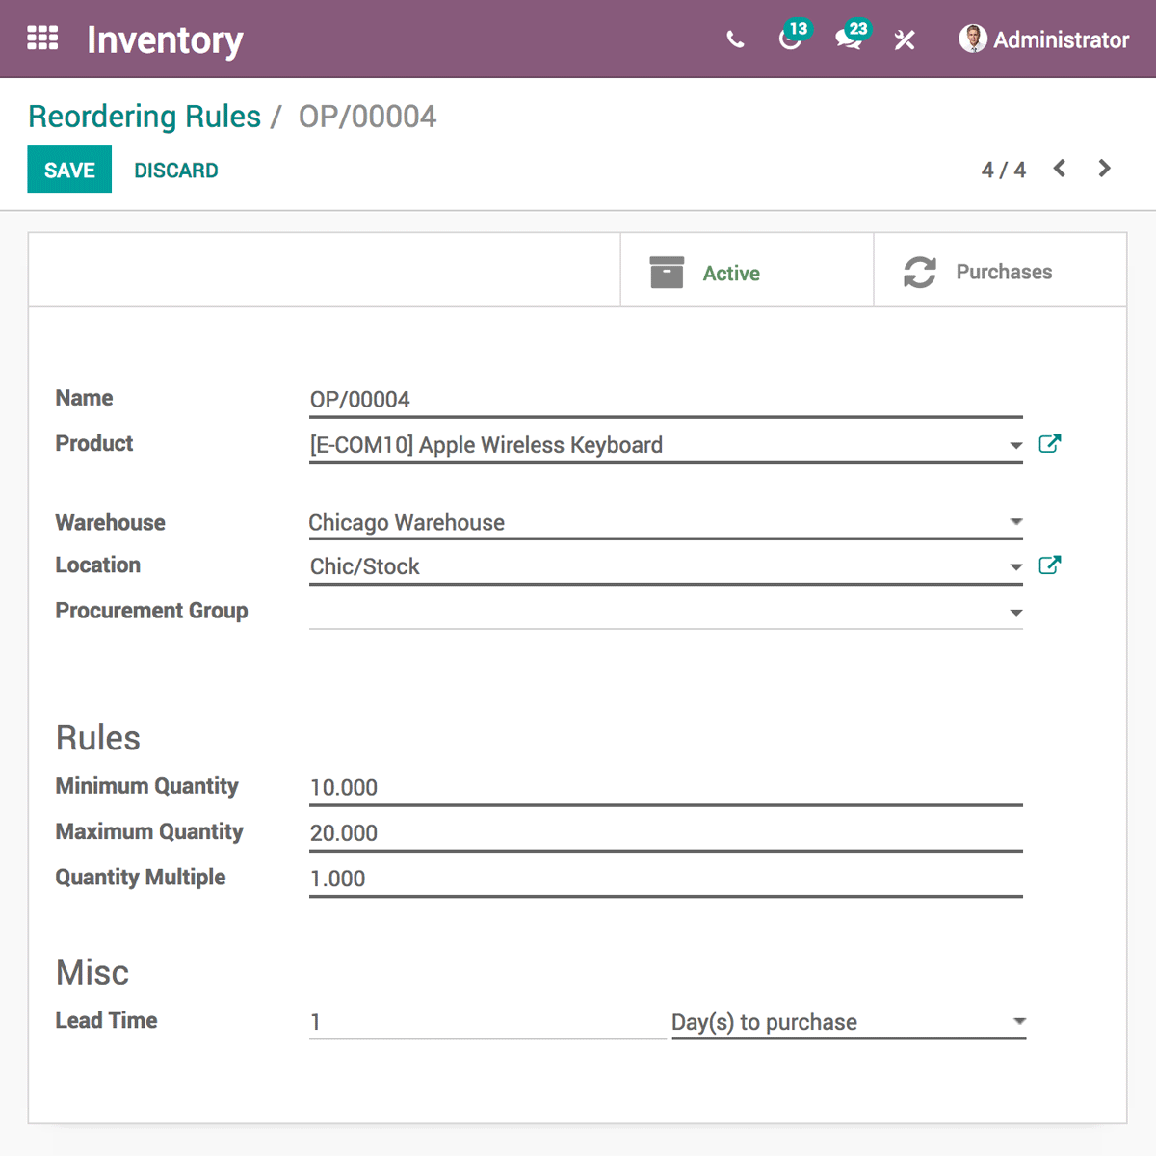
Task: Navigate back via Reordering Rules breadcrumb
Action: click(144, 116)
